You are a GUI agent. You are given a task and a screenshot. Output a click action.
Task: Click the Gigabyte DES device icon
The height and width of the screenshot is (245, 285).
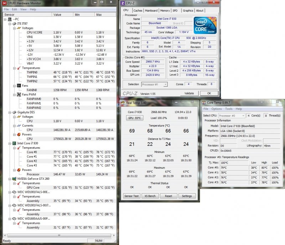tap(14, 112)
